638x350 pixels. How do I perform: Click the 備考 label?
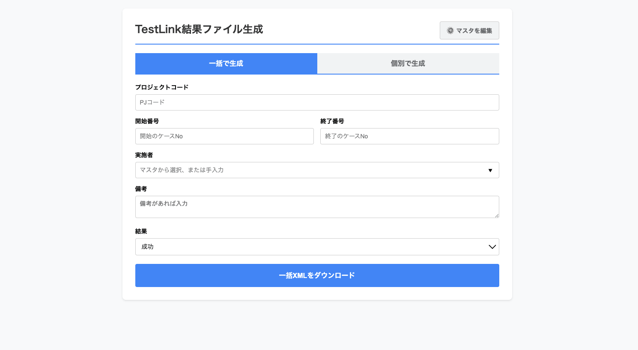[141, 189]
